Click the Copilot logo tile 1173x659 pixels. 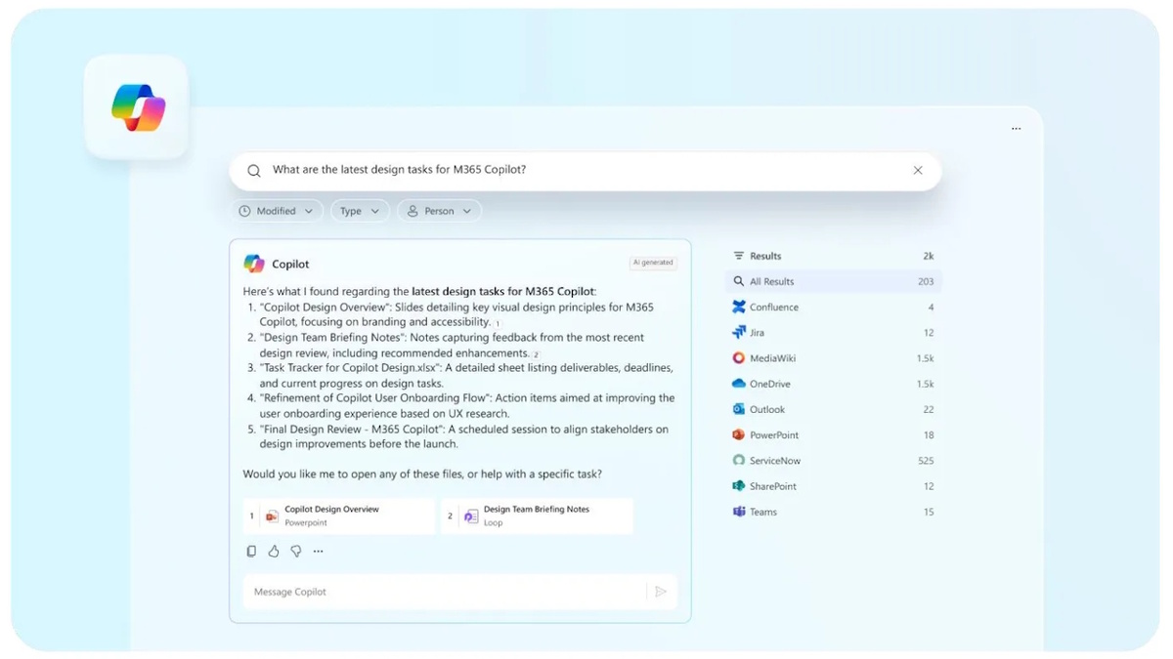tap(137, 107)
